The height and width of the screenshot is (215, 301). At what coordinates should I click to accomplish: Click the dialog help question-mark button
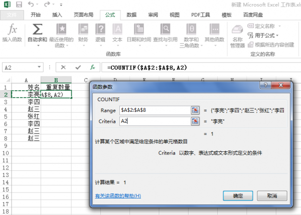coord(265,85)
